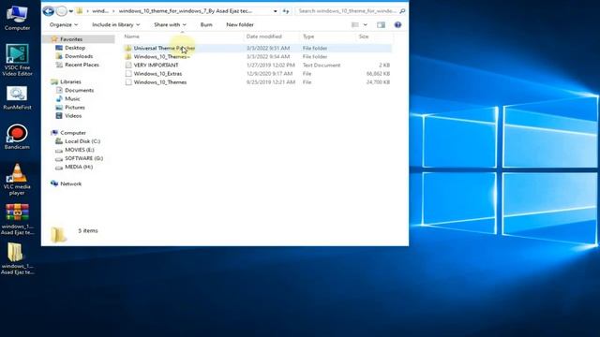Screen dimensions: 600x337
Task: Open the Organize menu
Action: (x=64, y=24)
